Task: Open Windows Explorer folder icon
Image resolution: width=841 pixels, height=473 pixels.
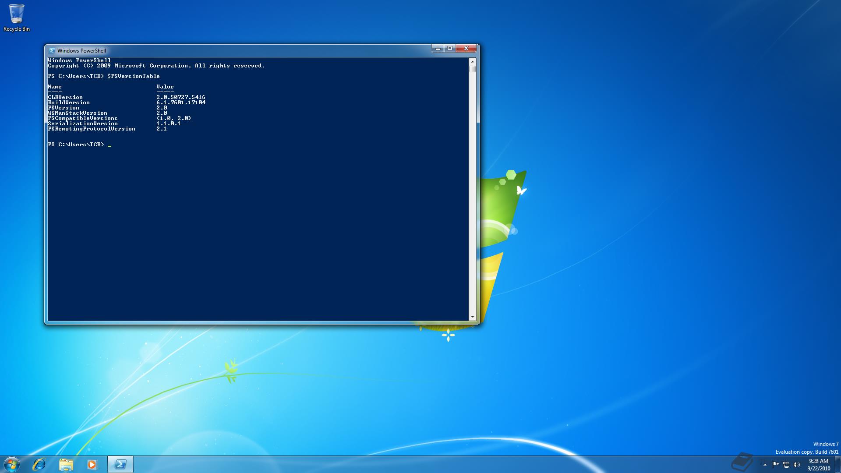Action: tap(66, 464)
